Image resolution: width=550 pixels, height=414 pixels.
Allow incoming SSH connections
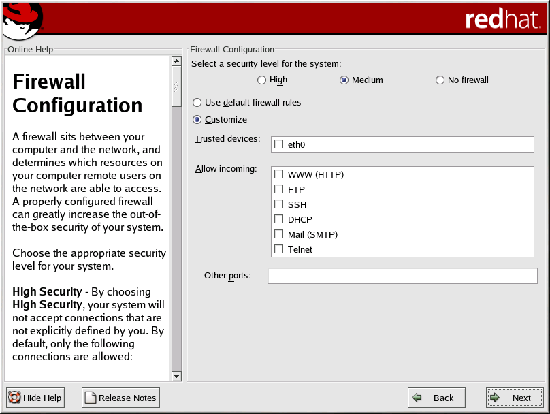point(278,204)
